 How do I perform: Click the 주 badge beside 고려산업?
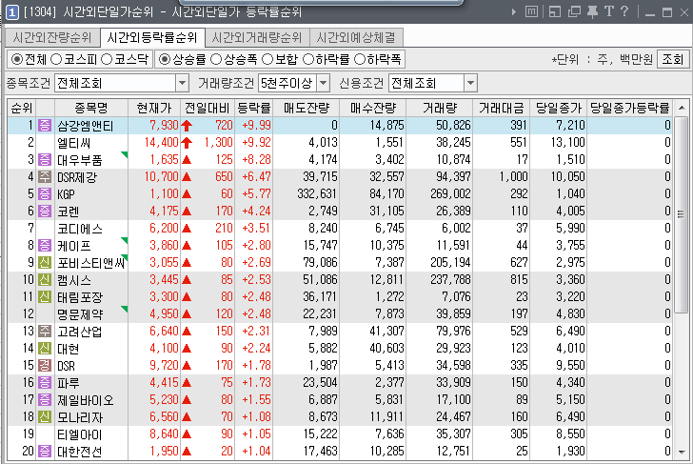(45, 332)
